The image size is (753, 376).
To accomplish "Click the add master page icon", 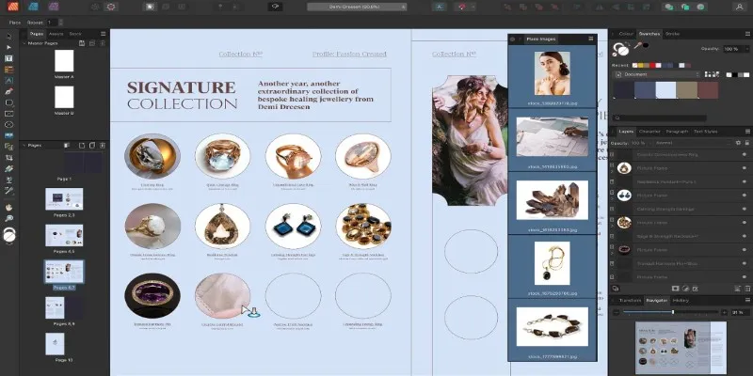I will (82, 43).
